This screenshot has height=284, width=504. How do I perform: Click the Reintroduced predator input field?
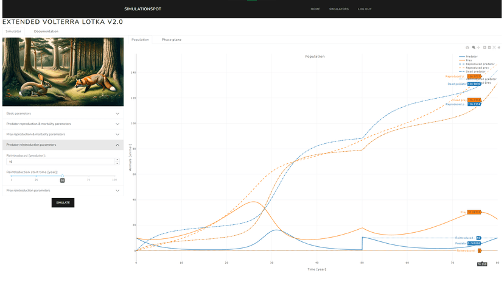point(59,162)
